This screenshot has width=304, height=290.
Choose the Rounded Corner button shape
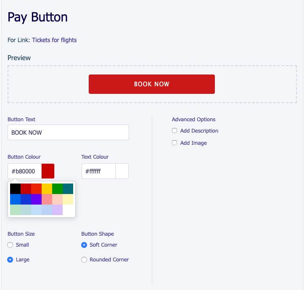(84, 260)
